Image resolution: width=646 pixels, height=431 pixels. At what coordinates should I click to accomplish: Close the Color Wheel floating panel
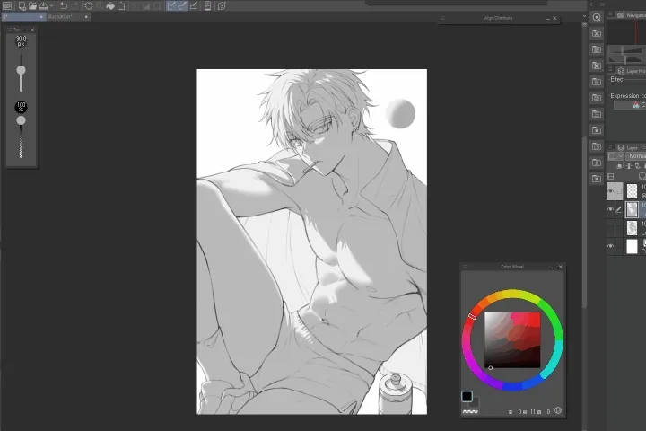(x=560, y=267)
